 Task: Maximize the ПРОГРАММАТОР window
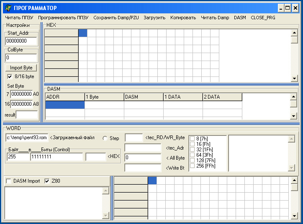coord(288,8)
